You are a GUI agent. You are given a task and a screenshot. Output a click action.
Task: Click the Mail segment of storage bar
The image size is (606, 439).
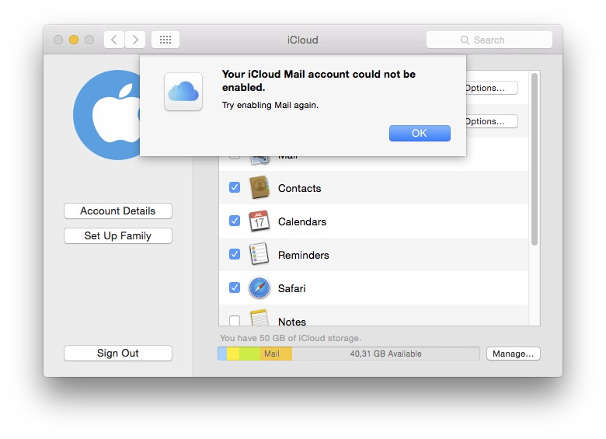[x=276, y=354]
